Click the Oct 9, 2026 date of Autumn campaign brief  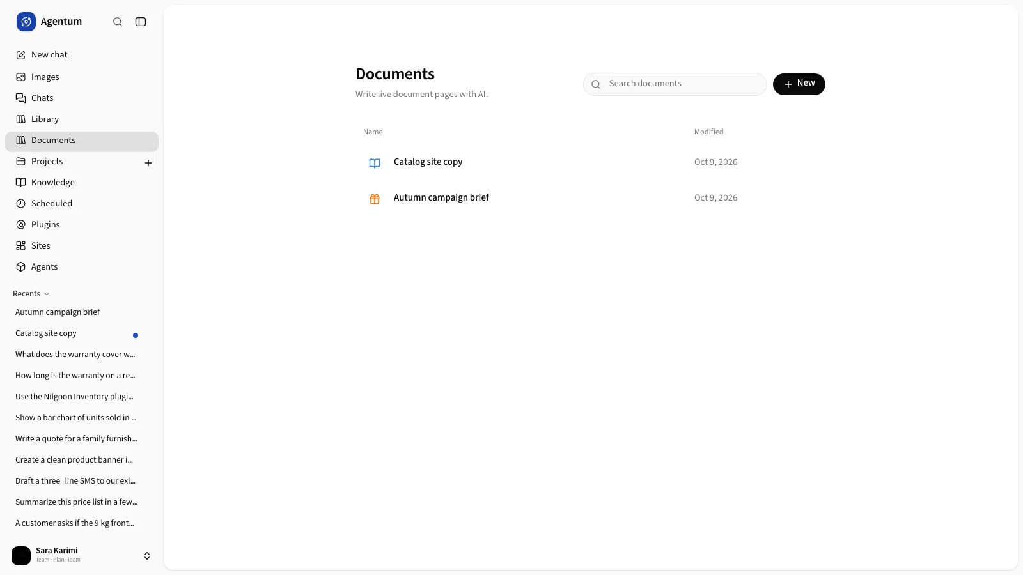pos(715,198)
